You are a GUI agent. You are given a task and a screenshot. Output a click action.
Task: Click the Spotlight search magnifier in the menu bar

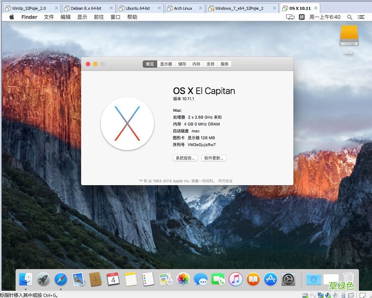point(349,17)
